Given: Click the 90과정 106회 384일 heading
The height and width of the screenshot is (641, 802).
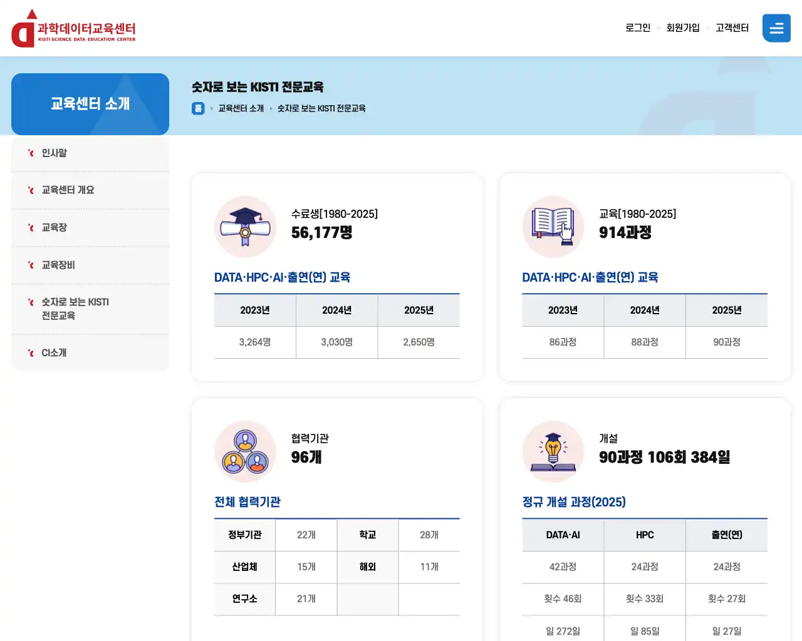Looking at the screenshot, I should 665,458.
